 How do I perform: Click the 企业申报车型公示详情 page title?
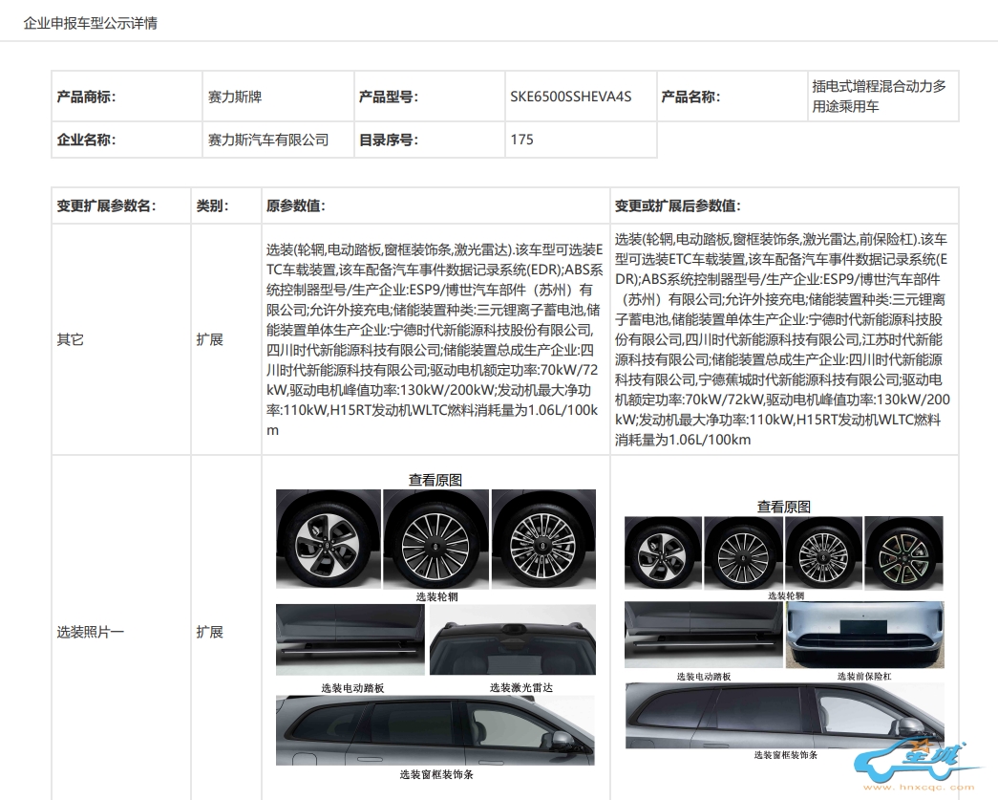[x=90, y=23]
